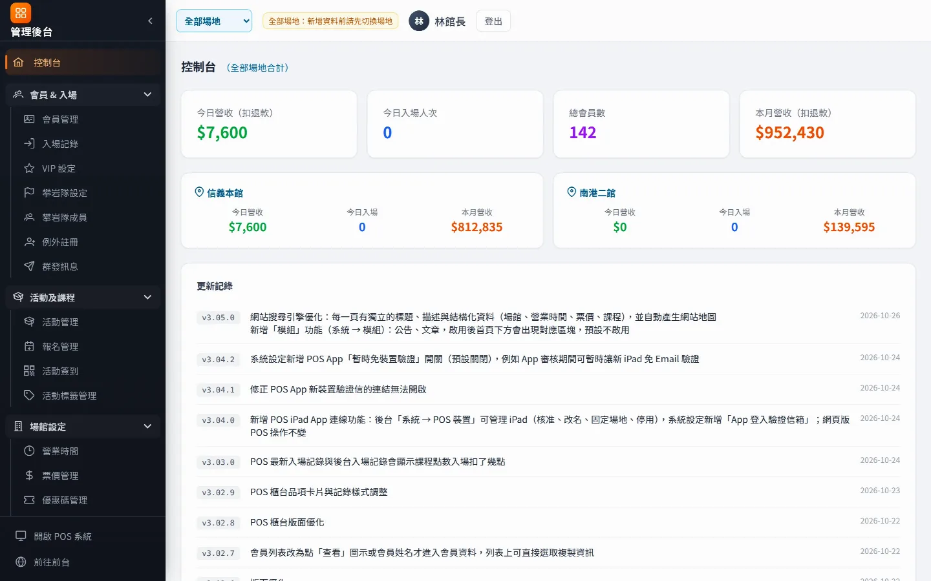Open the 全部場地 venue dropdown

point(214,21)
